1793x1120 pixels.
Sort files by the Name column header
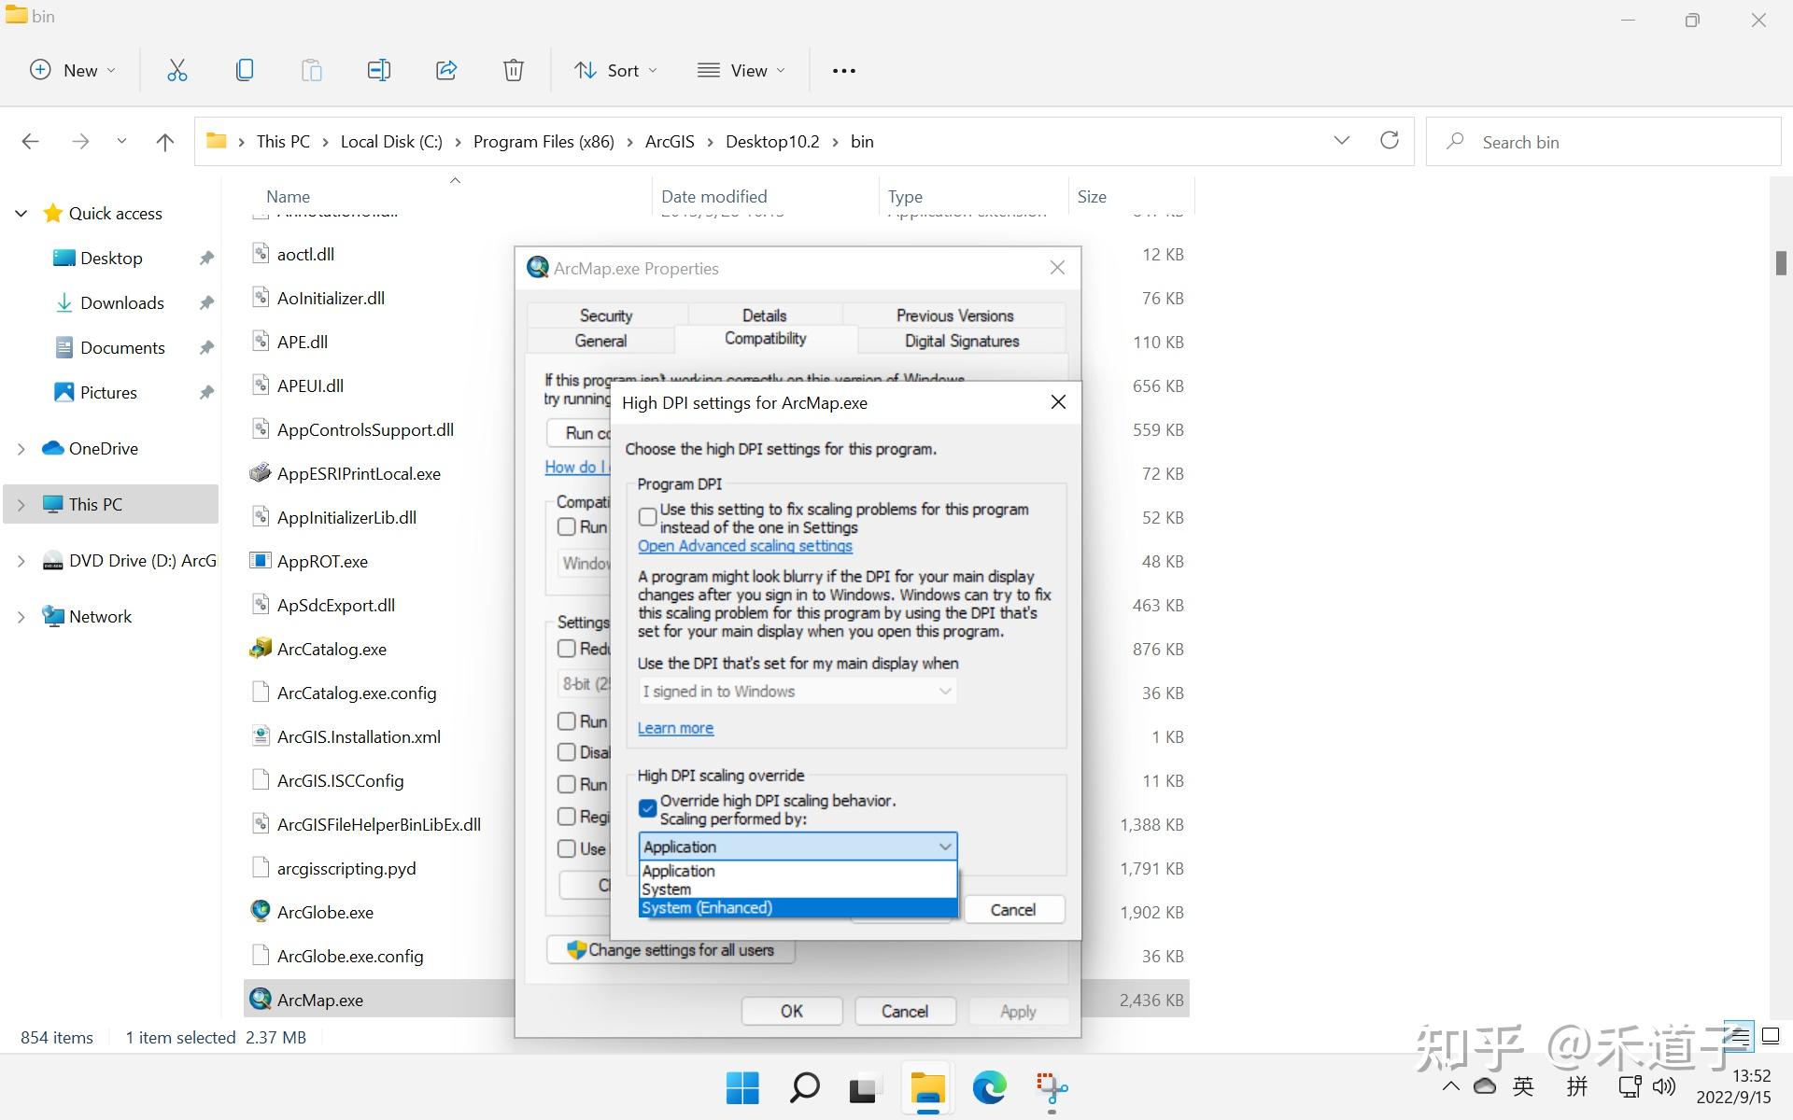tap(288, 196)
